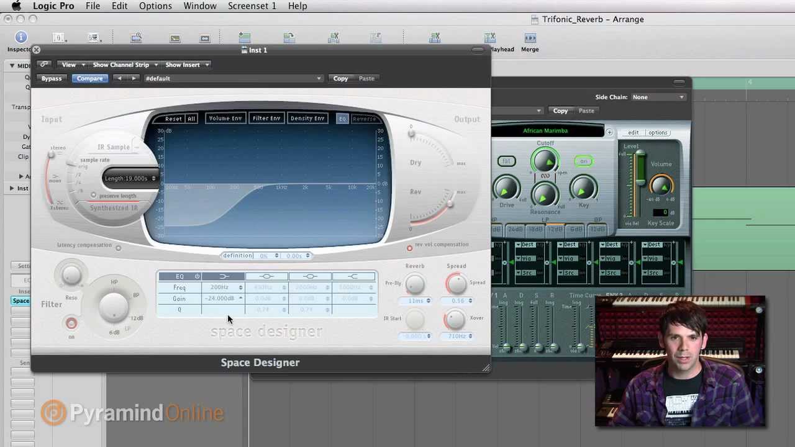Click the Merge toolbar icon

pos(530,38)
